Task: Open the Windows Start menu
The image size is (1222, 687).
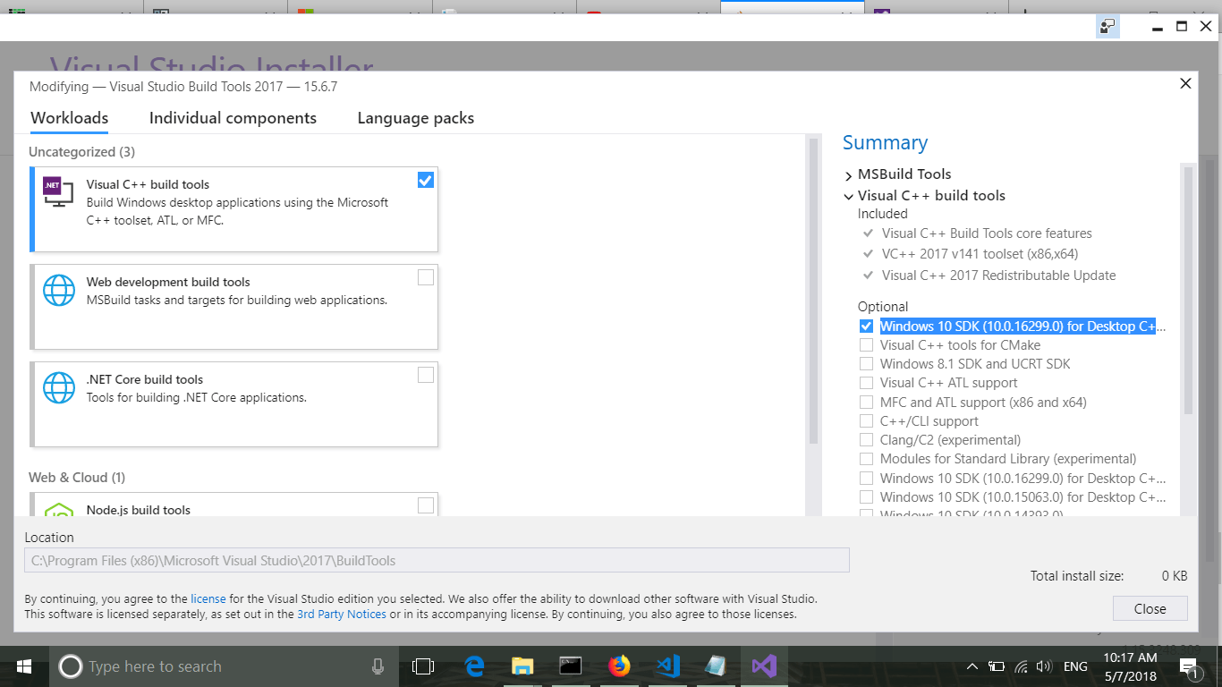Action: tap(24, 666)
